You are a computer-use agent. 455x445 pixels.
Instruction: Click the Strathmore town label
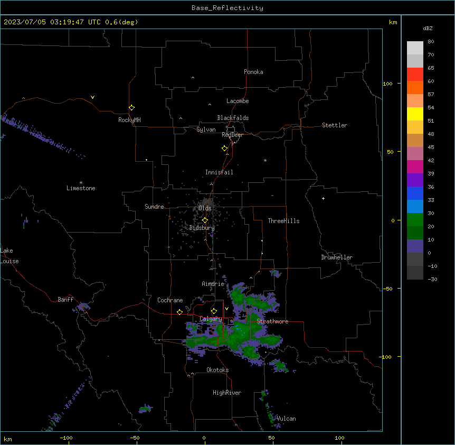[272, 321]
